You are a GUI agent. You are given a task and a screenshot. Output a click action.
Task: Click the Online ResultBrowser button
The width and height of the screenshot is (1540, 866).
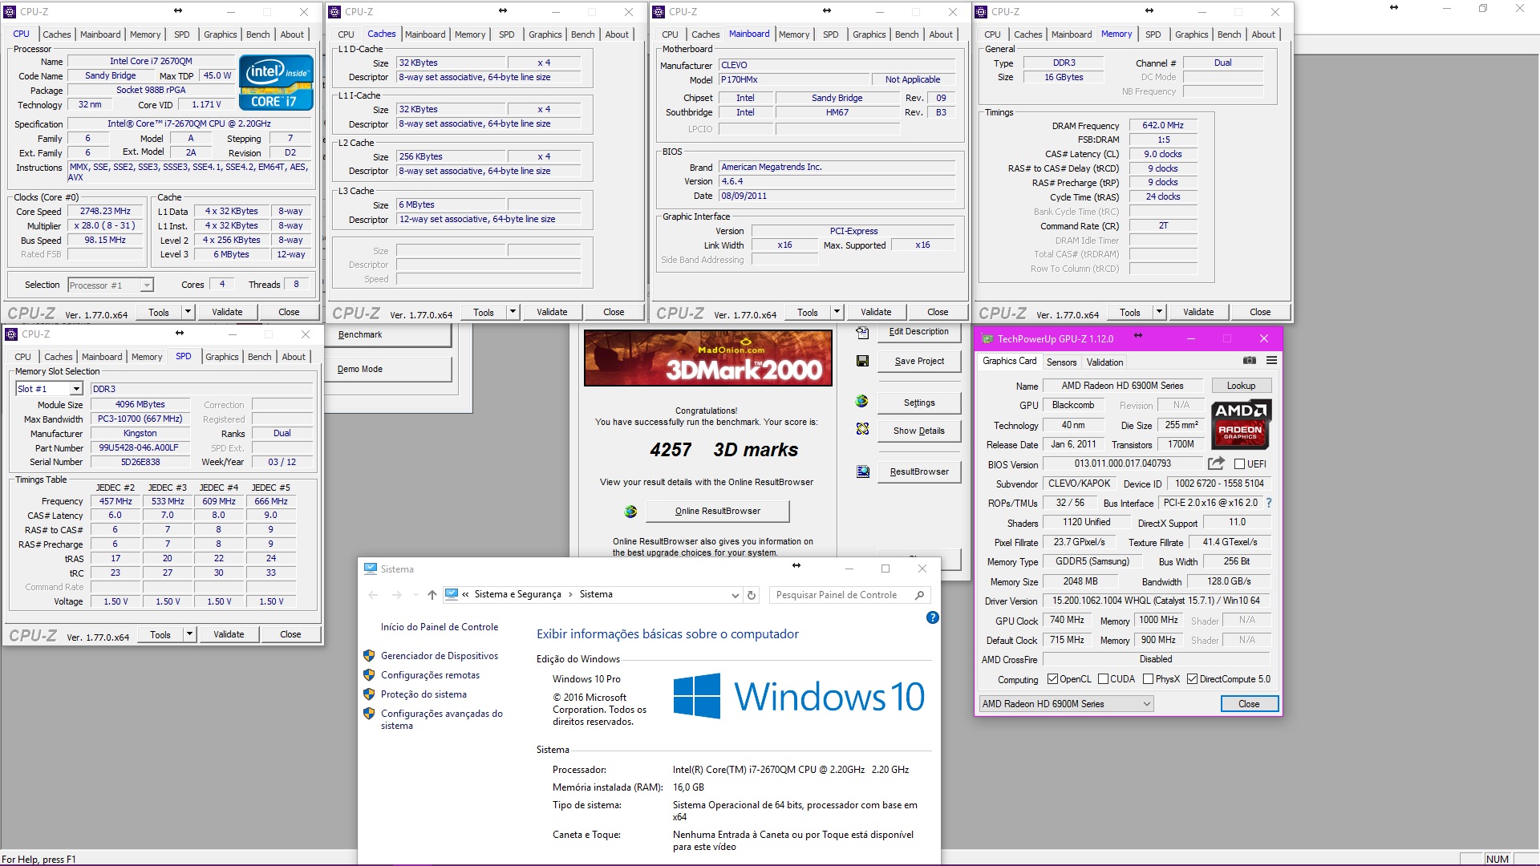[718, 511]
